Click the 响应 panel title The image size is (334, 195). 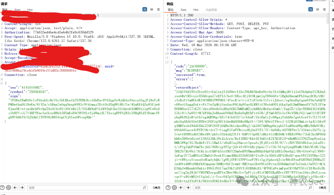[170, 4]
